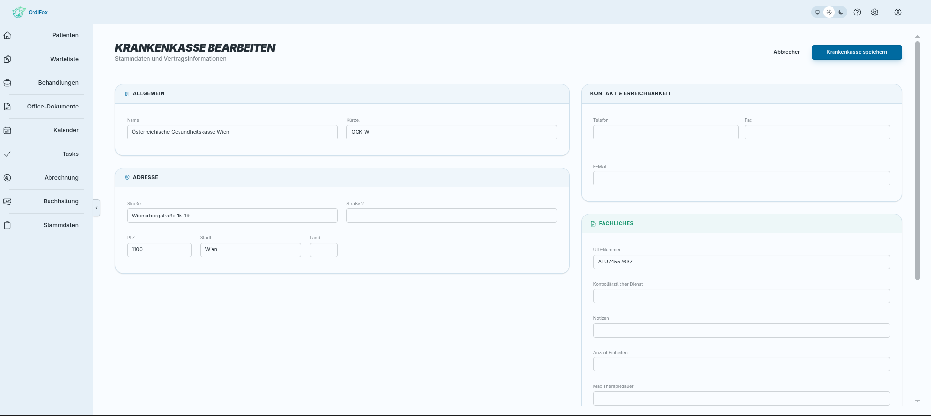This screenshot has height=416, width=931.
Task: Click the OrdiFox logo icon
Action: coord(18,12)
